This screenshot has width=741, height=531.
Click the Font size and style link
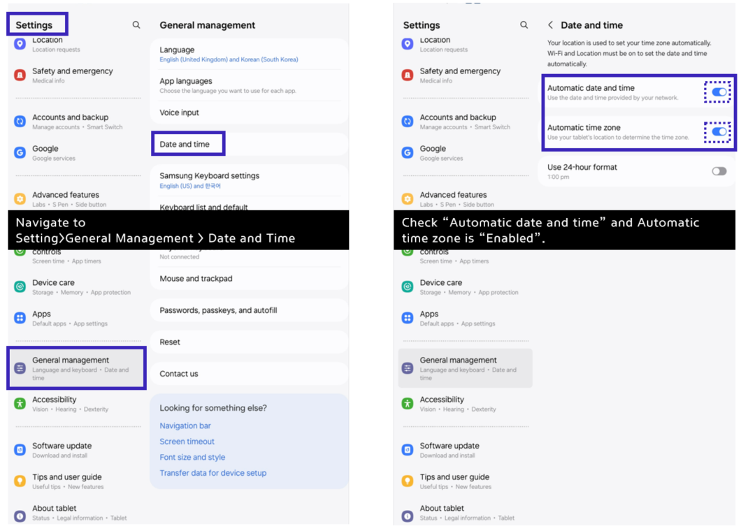point(192,457)
